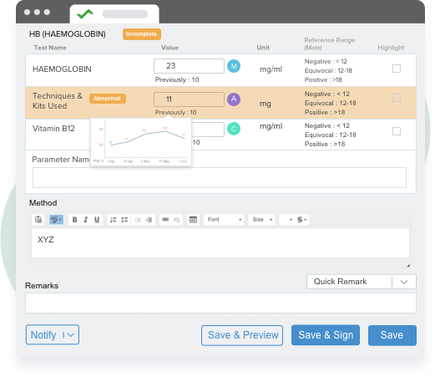
Task: Click the green C badge for Vitamin B12
Action: (x=234, y=129)
